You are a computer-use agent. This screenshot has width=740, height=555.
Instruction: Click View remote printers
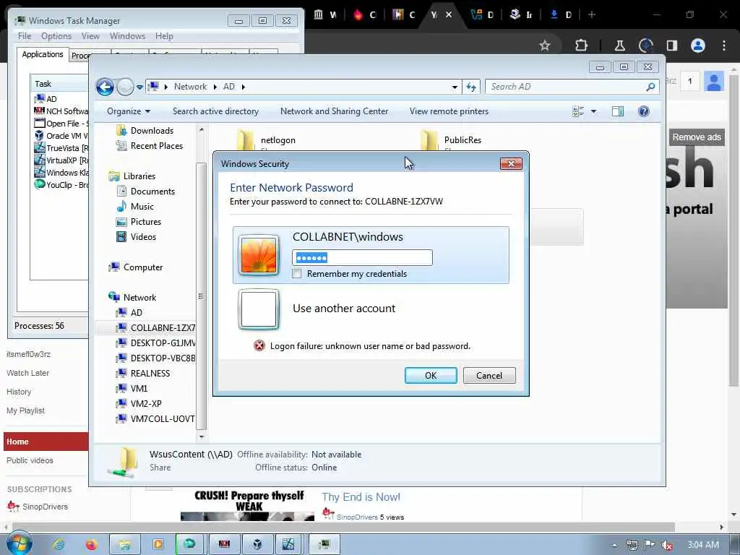click(x=449, y=111)
